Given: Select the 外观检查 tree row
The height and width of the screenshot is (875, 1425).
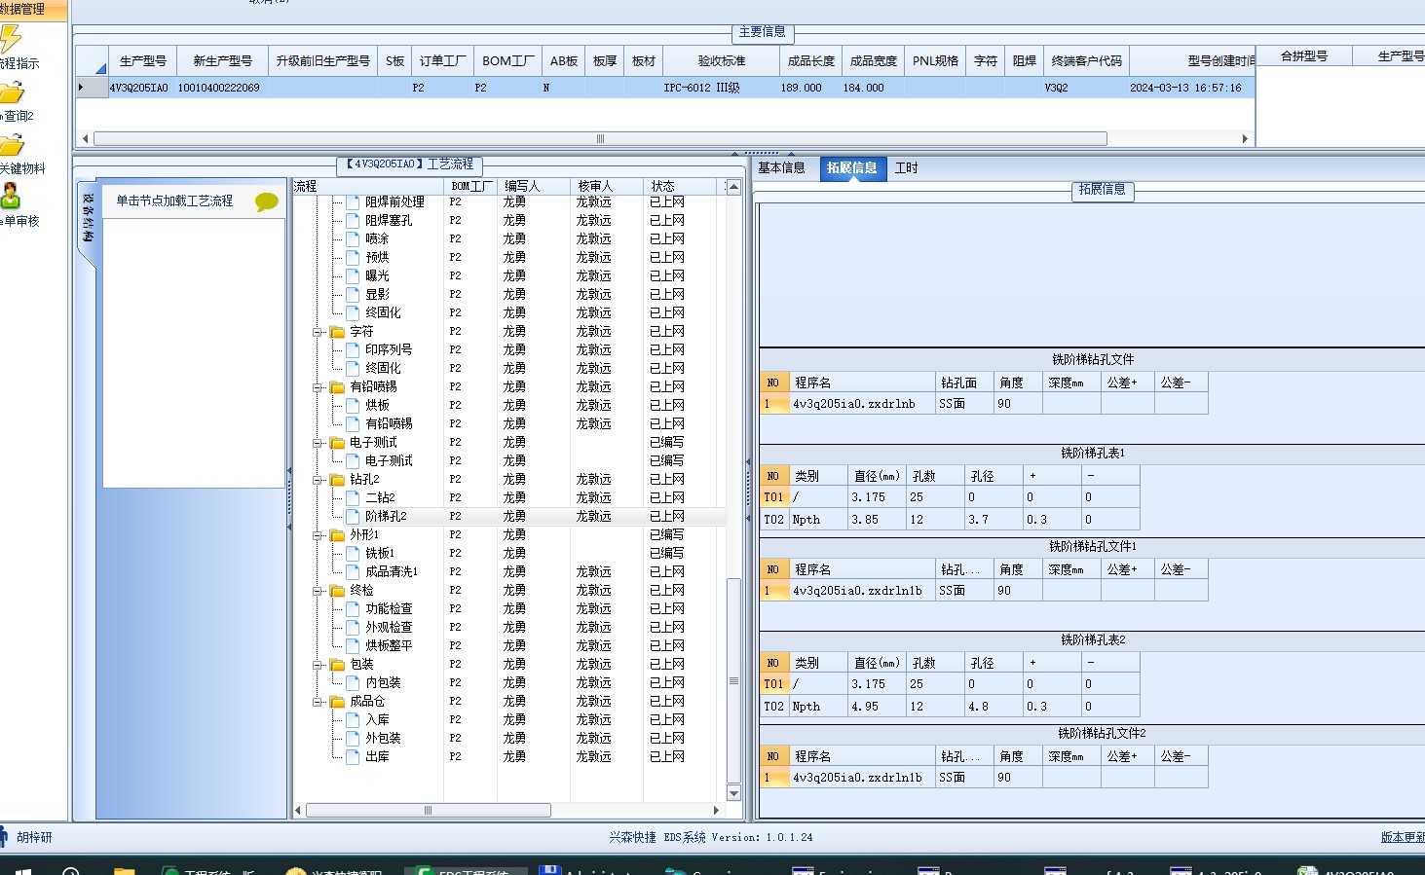Looking at the screenshot, I should click(508, 628).
